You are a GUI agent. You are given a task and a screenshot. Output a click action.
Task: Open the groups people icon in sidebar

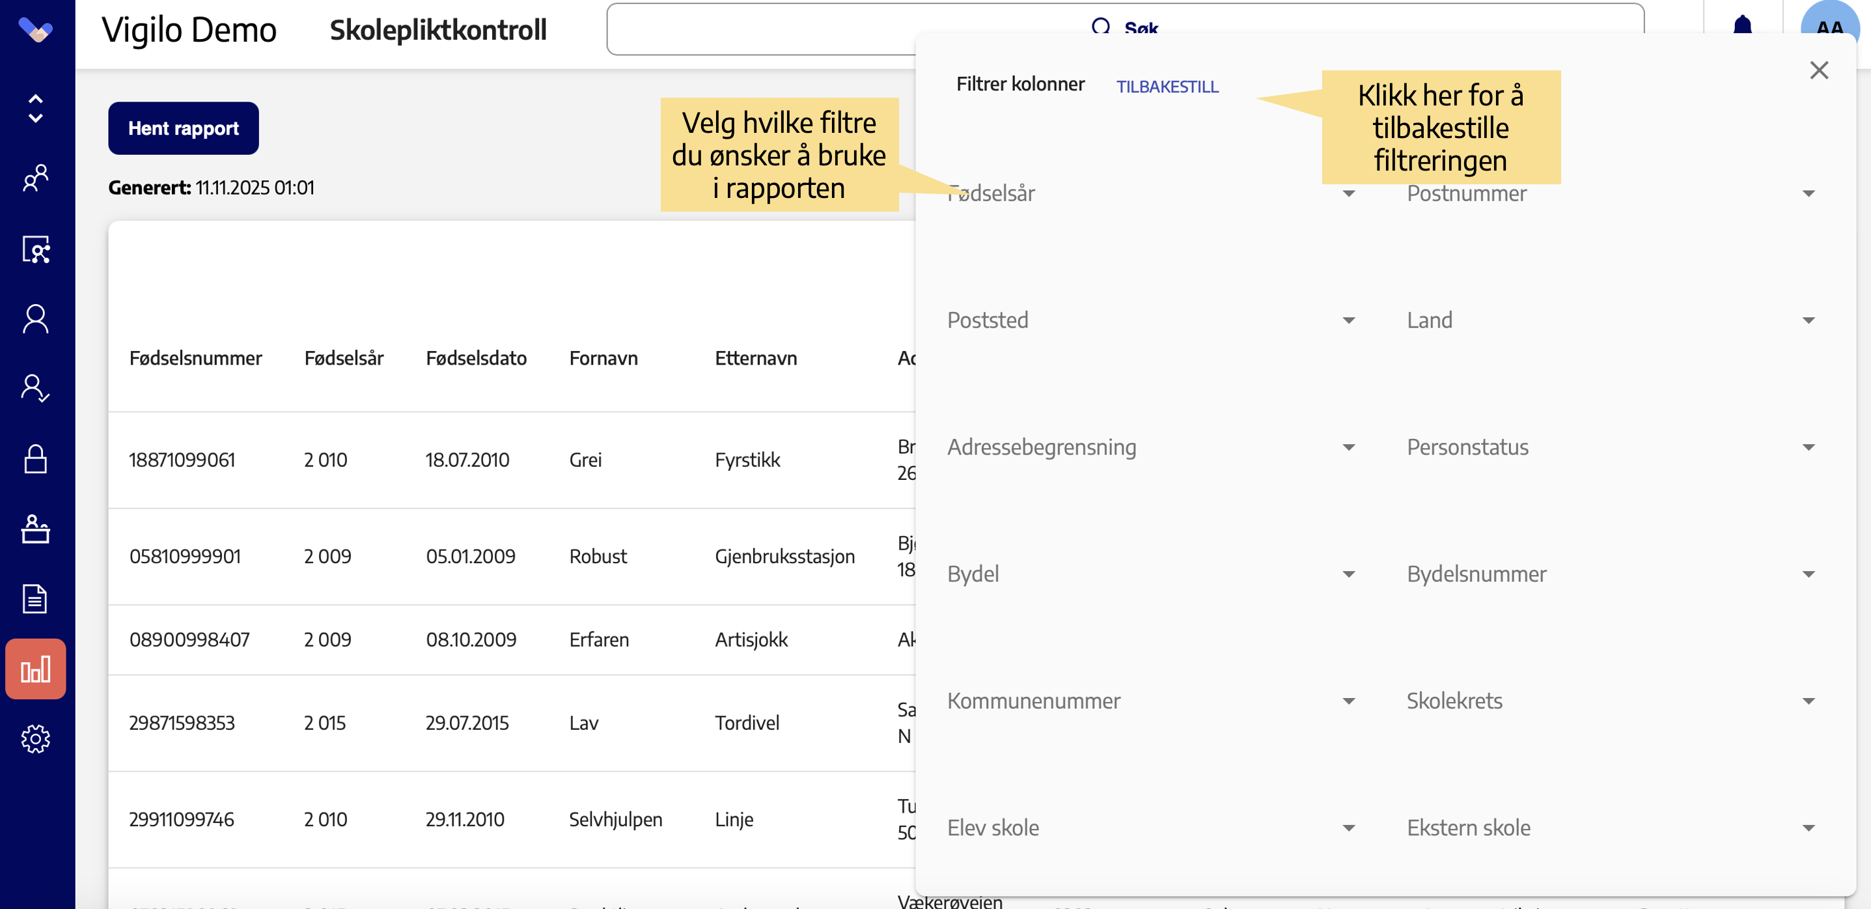tap(36, 178)
